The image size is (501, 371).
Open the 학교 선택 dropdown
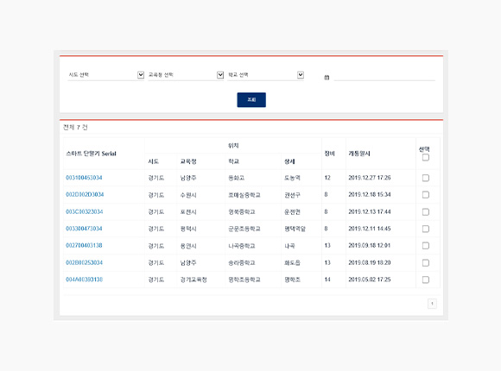click(265, 75)
